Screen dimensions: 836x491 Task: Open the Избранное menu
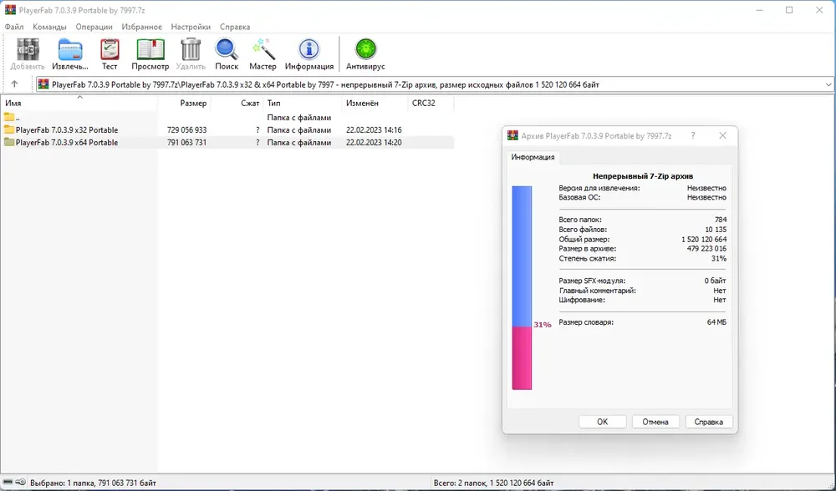click(142, 27)
